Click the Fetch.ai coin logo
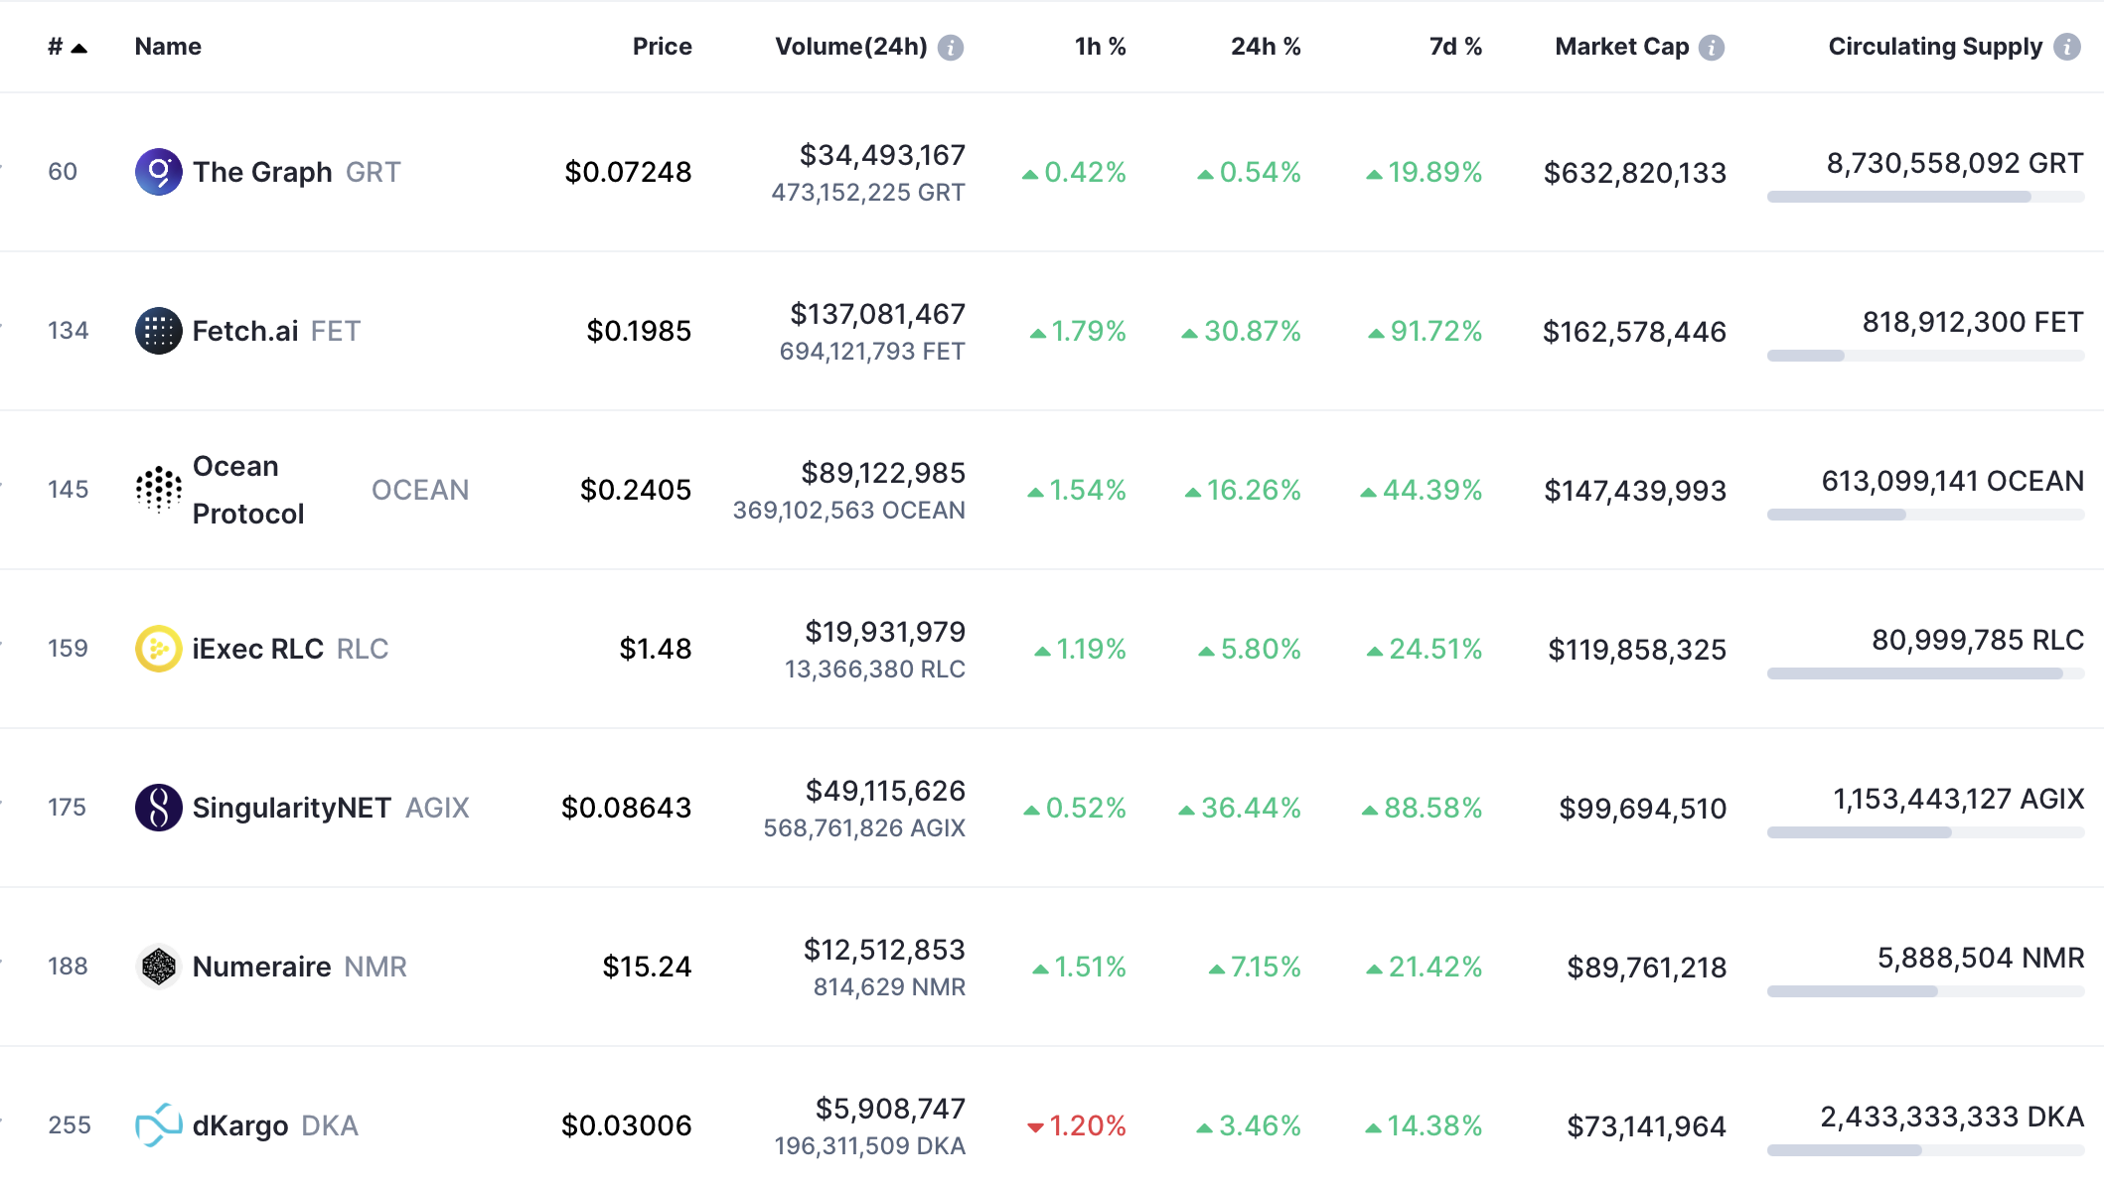Viewport: 2104px width, 1196px height. (158, 331)
